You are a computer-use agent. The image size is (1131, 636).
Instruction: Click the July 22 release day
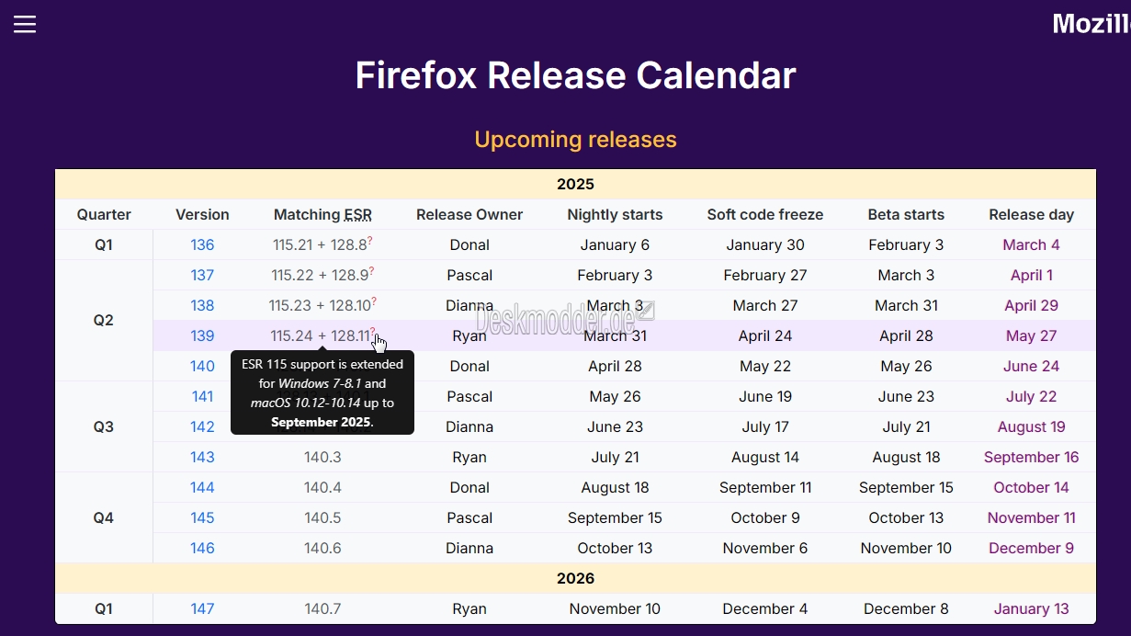tap(1031, 396)
